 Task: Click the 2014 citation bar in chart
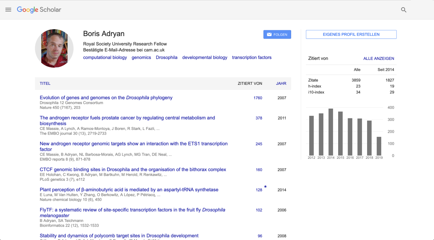point(331,132)
